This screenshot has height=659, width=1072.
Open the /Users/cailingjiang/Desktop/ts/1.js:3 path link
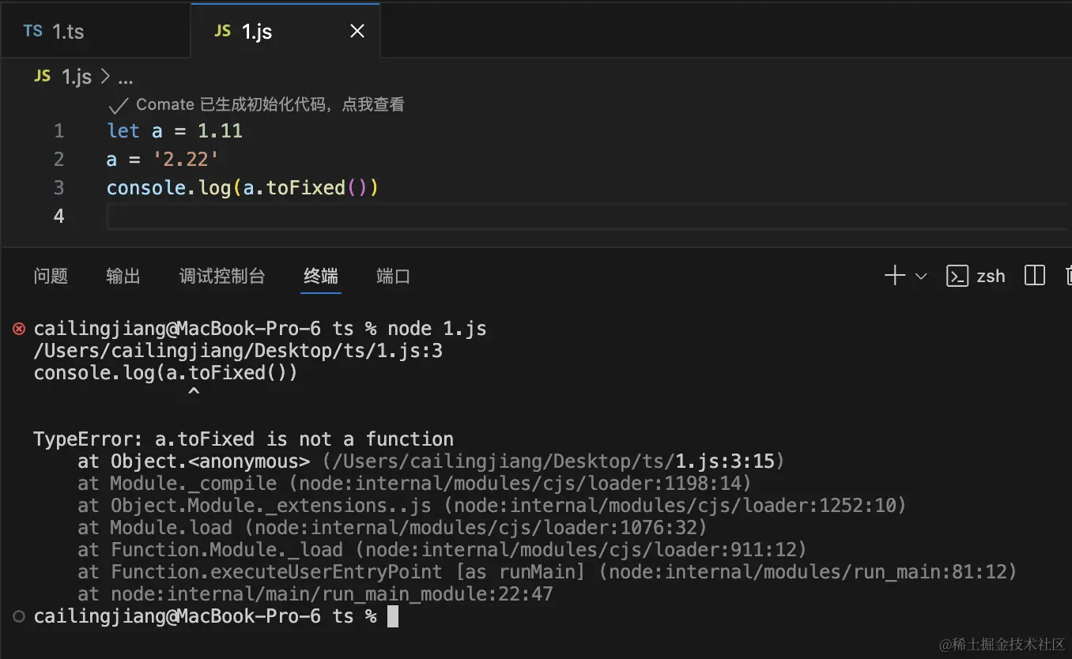[x=238, y=351]
